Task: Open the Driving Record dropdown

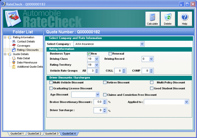Action: click(x=151, y=59)
